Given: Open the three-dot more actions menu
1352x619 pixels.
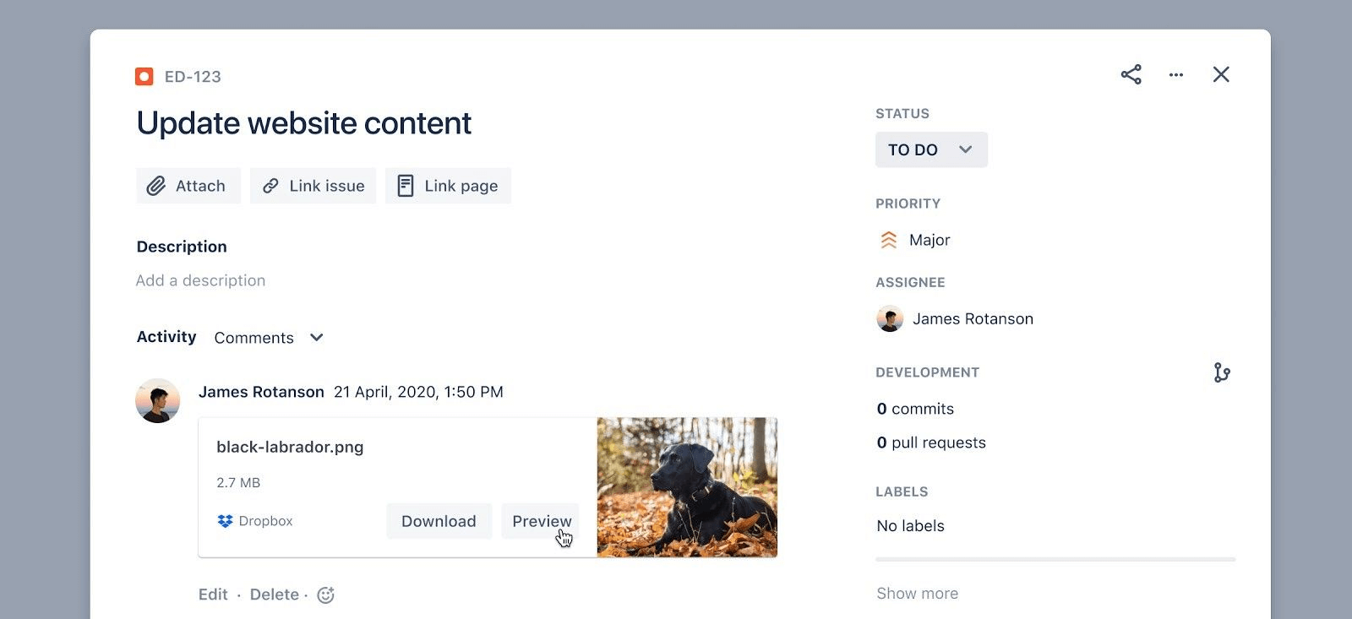Looking at the screenshot, I should point(1175,75).
